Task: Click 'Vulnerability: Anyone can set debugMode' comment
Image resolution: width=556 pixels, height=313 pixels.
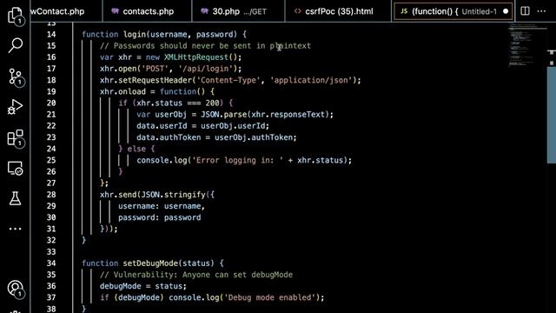Action: coord(196,275)
